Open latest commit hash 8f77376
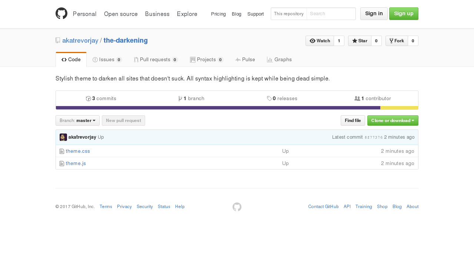Screen dimensions: 474x267 (374, 138)
